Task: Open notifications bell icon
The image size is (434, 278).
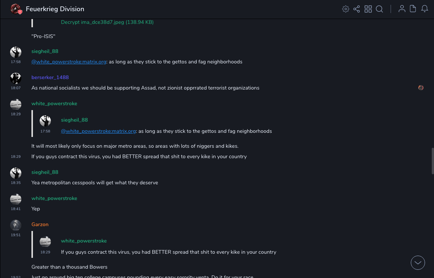Action: click(x=425, y=9)
